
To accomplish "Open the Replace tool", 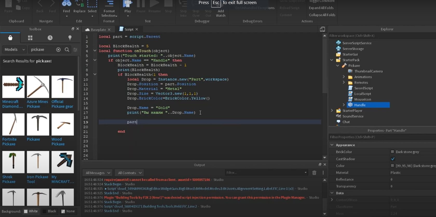I will pos(79,7).
